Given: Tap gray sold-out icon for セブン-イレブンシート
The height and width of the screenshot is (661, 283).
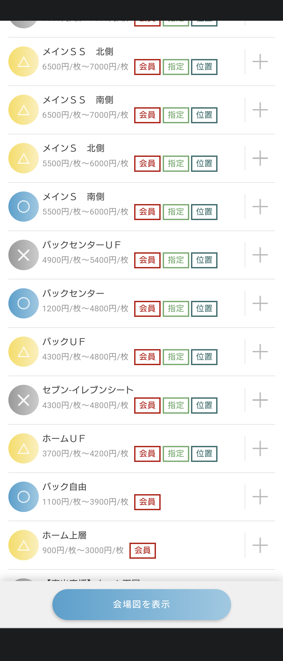Looking at the screenshot, I should (24, 400).
